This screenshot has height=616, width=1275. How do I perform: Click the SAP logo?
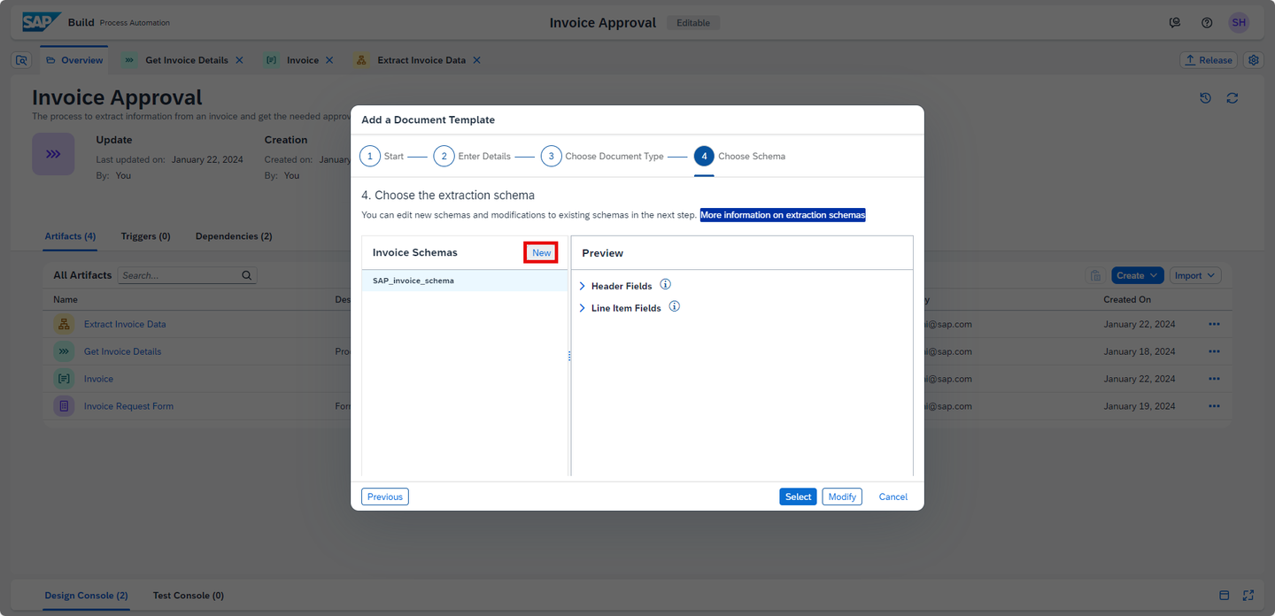click(42, 22)
